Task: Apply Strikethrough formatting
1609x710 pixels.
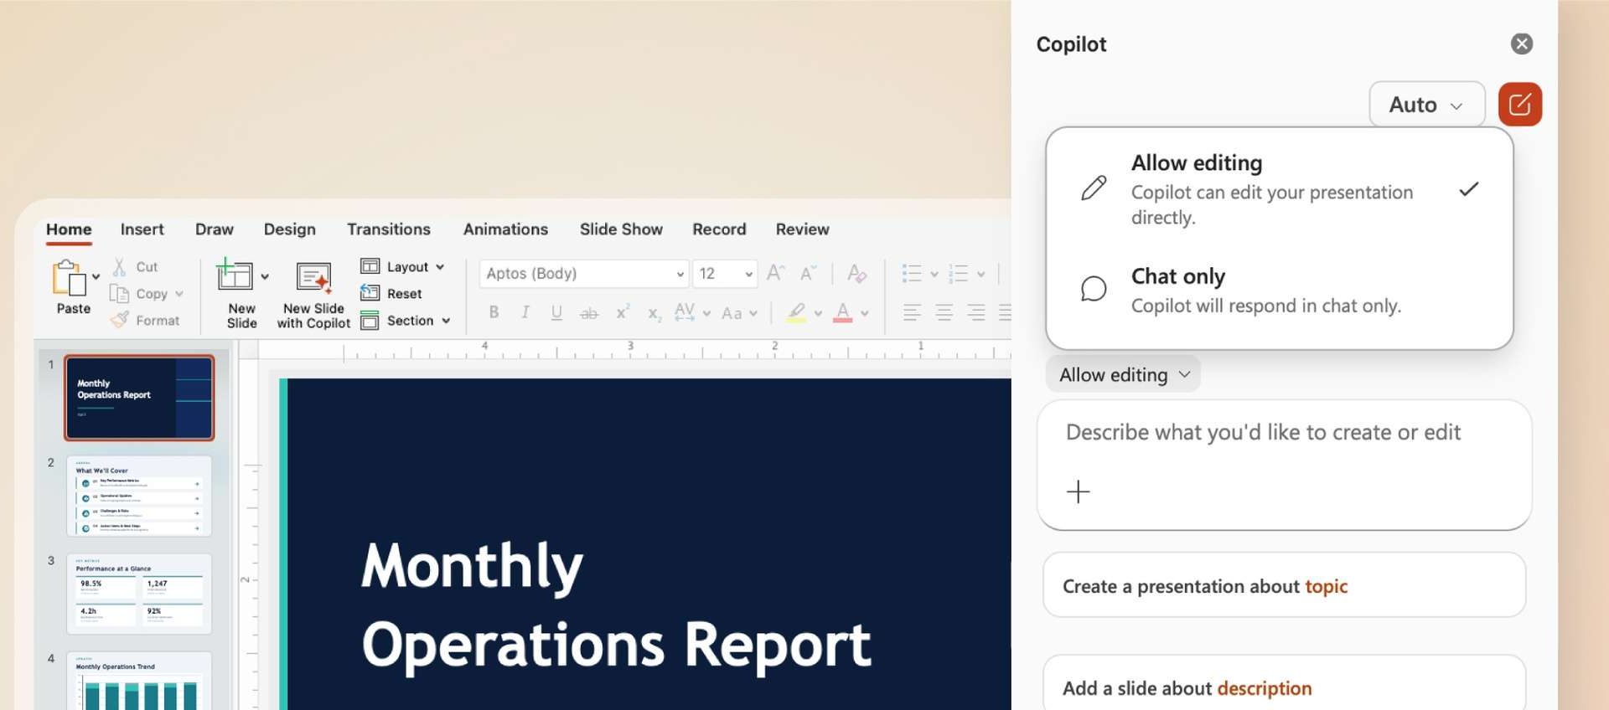Action: point(589,313)
